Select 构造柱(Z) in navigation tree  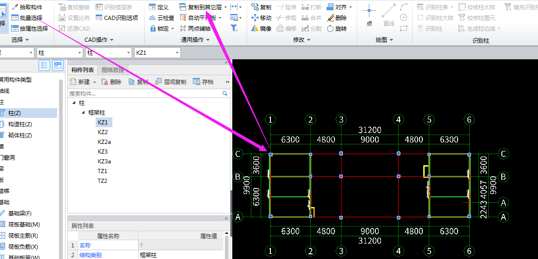click(20, 124)
